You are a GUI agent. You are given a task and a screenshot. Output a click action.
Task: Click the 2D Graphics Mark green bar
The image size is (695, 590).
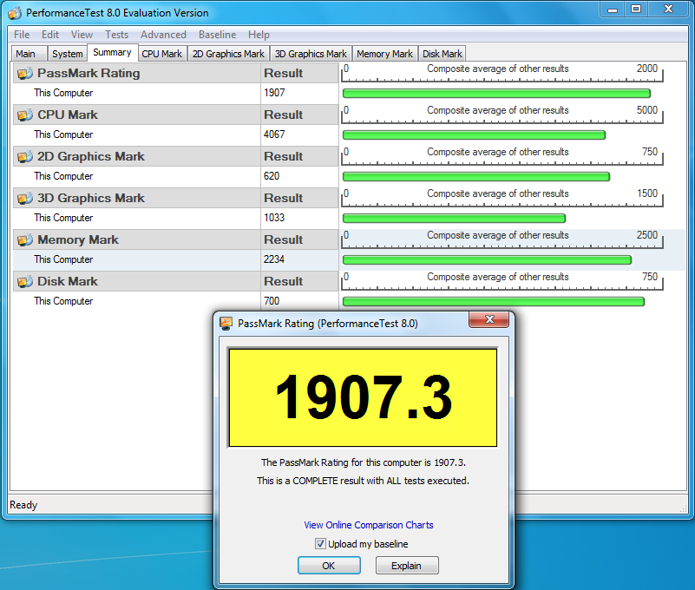pos(476,177)
